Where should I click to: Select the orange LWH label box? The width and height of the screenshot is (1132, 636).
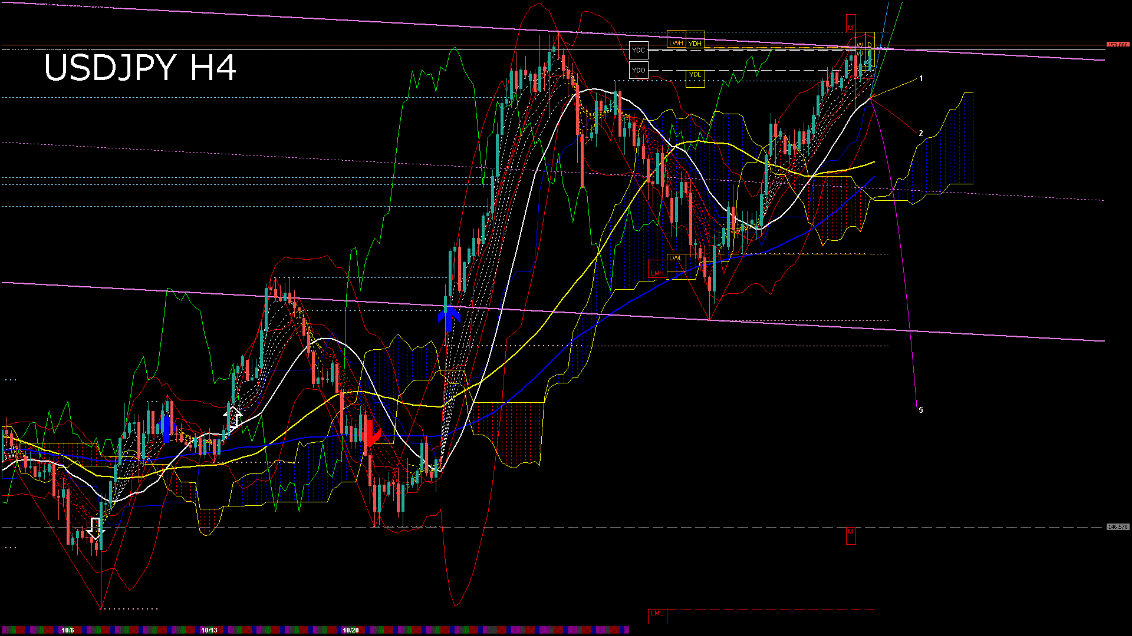tap(676, 43)
